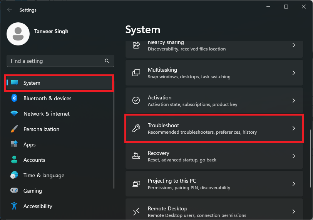This screenshot has width=313, height=220.
Task: Open Projecting to this PC chevron
Action: [x=294, y=184]
